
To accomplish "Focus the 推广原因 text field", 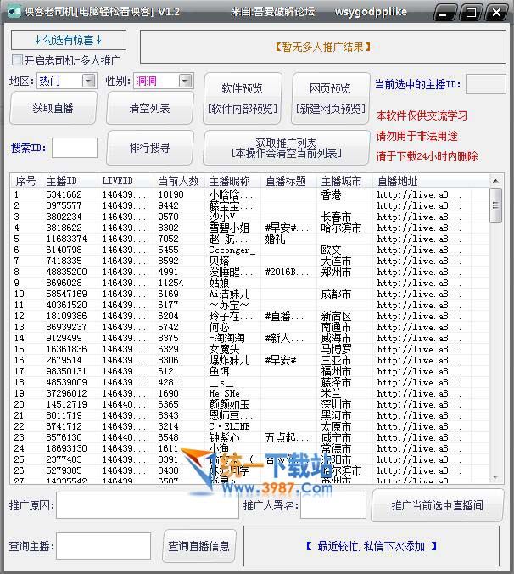I will click(x=148, y=505).
